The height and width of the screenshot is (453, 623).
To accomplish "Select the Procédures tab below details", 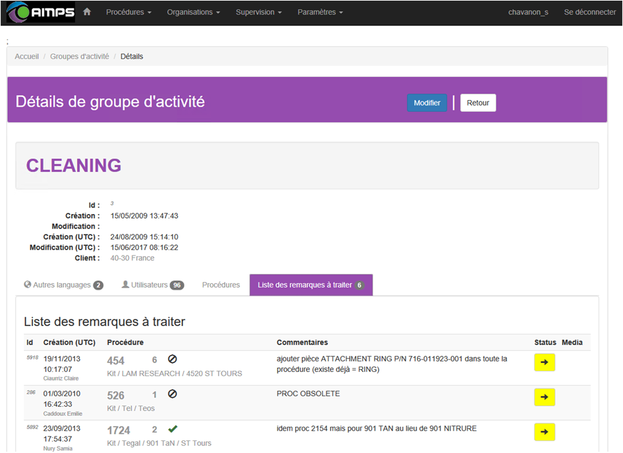I will (221, 285).
